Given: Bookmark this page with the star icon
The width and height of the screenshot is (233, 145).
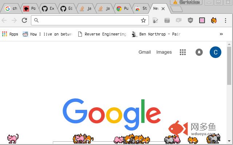Looking at the screenshot, I should coord(143,20).
